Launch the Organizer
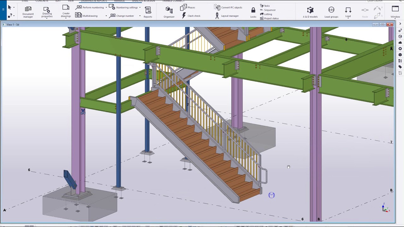The height and width of the screenshot is (227, 404). (x=169, y=12)
